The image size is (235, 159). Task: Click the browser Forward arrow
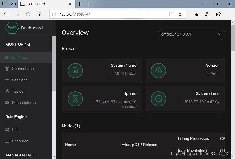pyautogui.click(x=17, y=14)
